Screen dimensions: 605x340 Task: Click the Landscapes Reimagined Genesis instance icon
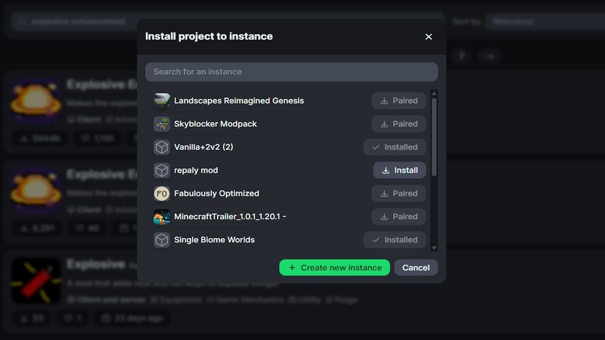(x=161, y=100)
